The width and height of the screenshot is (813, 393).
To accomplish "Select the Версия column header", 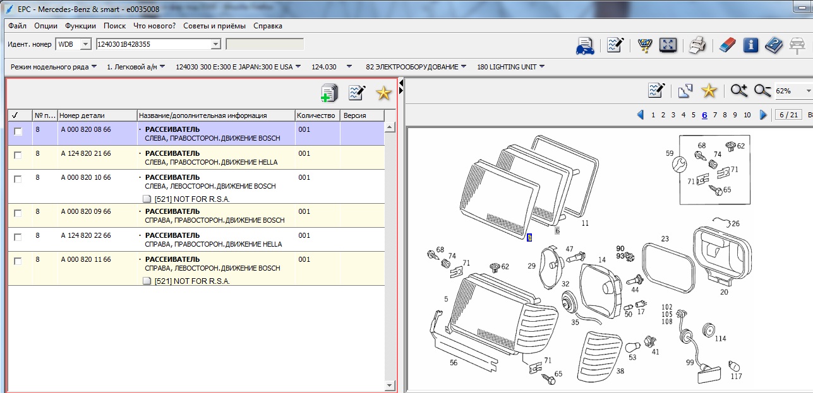I will click(363, 115).
